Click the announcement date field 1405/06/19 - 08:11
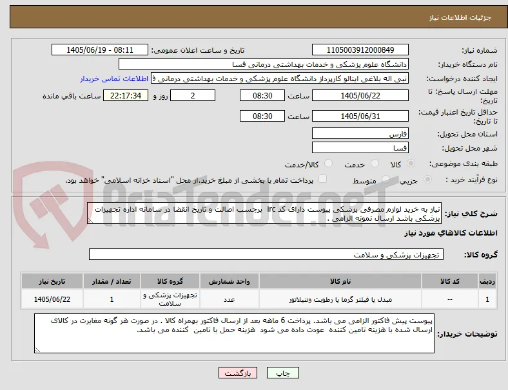The width and height of the screenshot is (508, 390). [x=100, y=50]
